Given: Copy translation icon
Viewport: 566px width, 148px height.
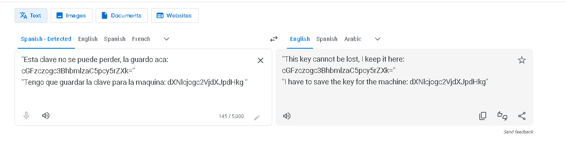Looking at the screenshot, I should coord(483,116).
